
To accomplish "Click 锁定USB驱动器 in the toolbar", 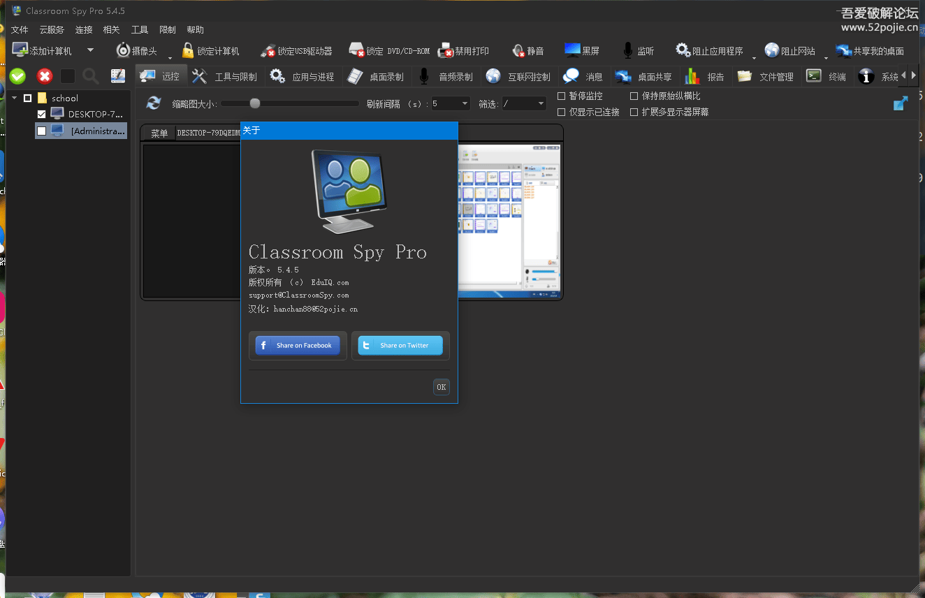I will point(296,51).
